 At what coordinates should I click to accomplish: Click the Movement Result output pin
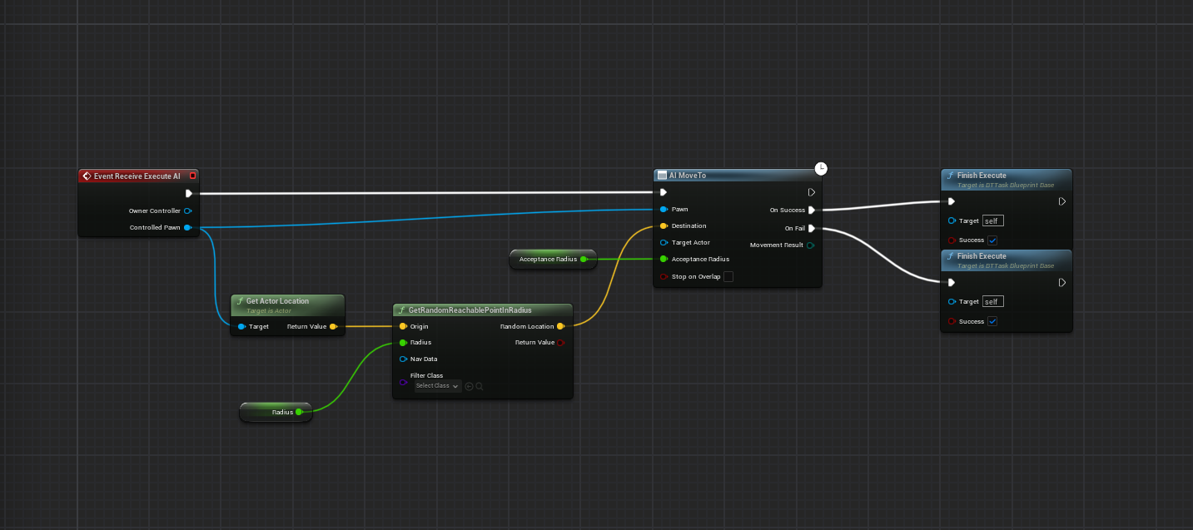click(811, 245)
